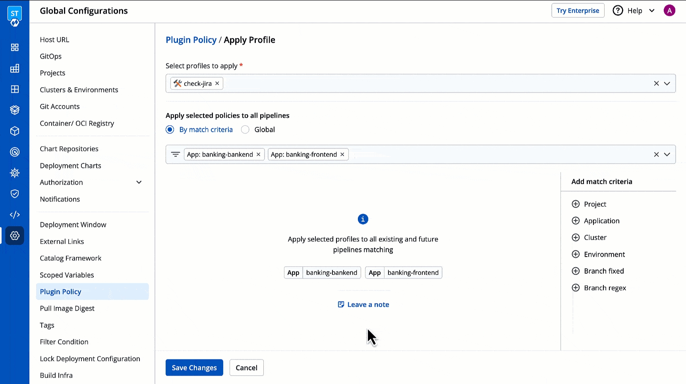Go to Clusters & Environments settings
686x384 pixels.
pos(79,90)
